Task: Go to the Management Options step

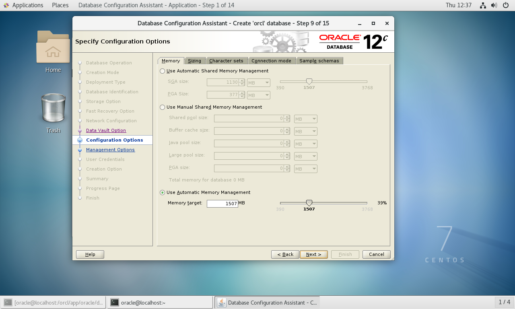Action: click(x=110, y=150)
